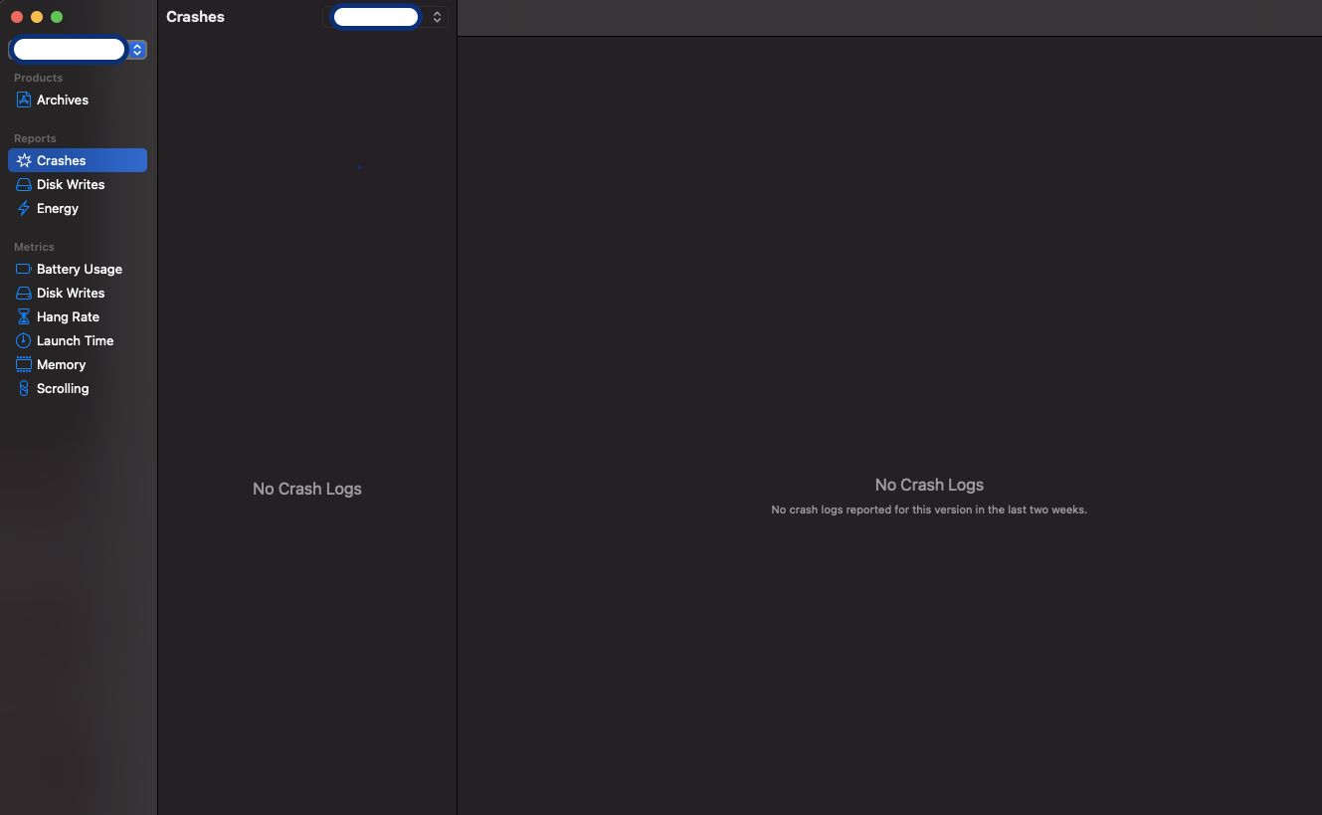Select the Crashes report icon
The height and width of the screenshot is (815, 1322).
pyautogui.click(x=24, y=160)
